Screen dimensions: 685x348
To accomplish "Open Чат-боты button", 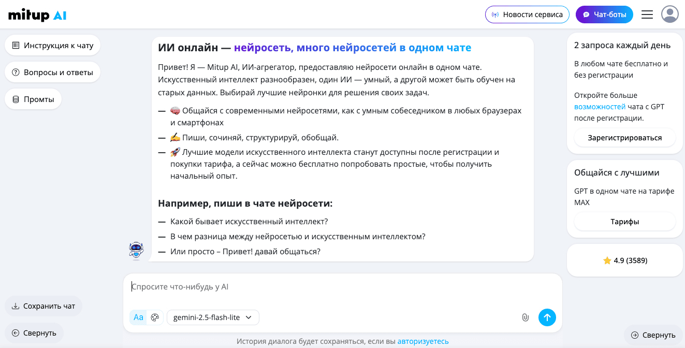I will 604,15.
